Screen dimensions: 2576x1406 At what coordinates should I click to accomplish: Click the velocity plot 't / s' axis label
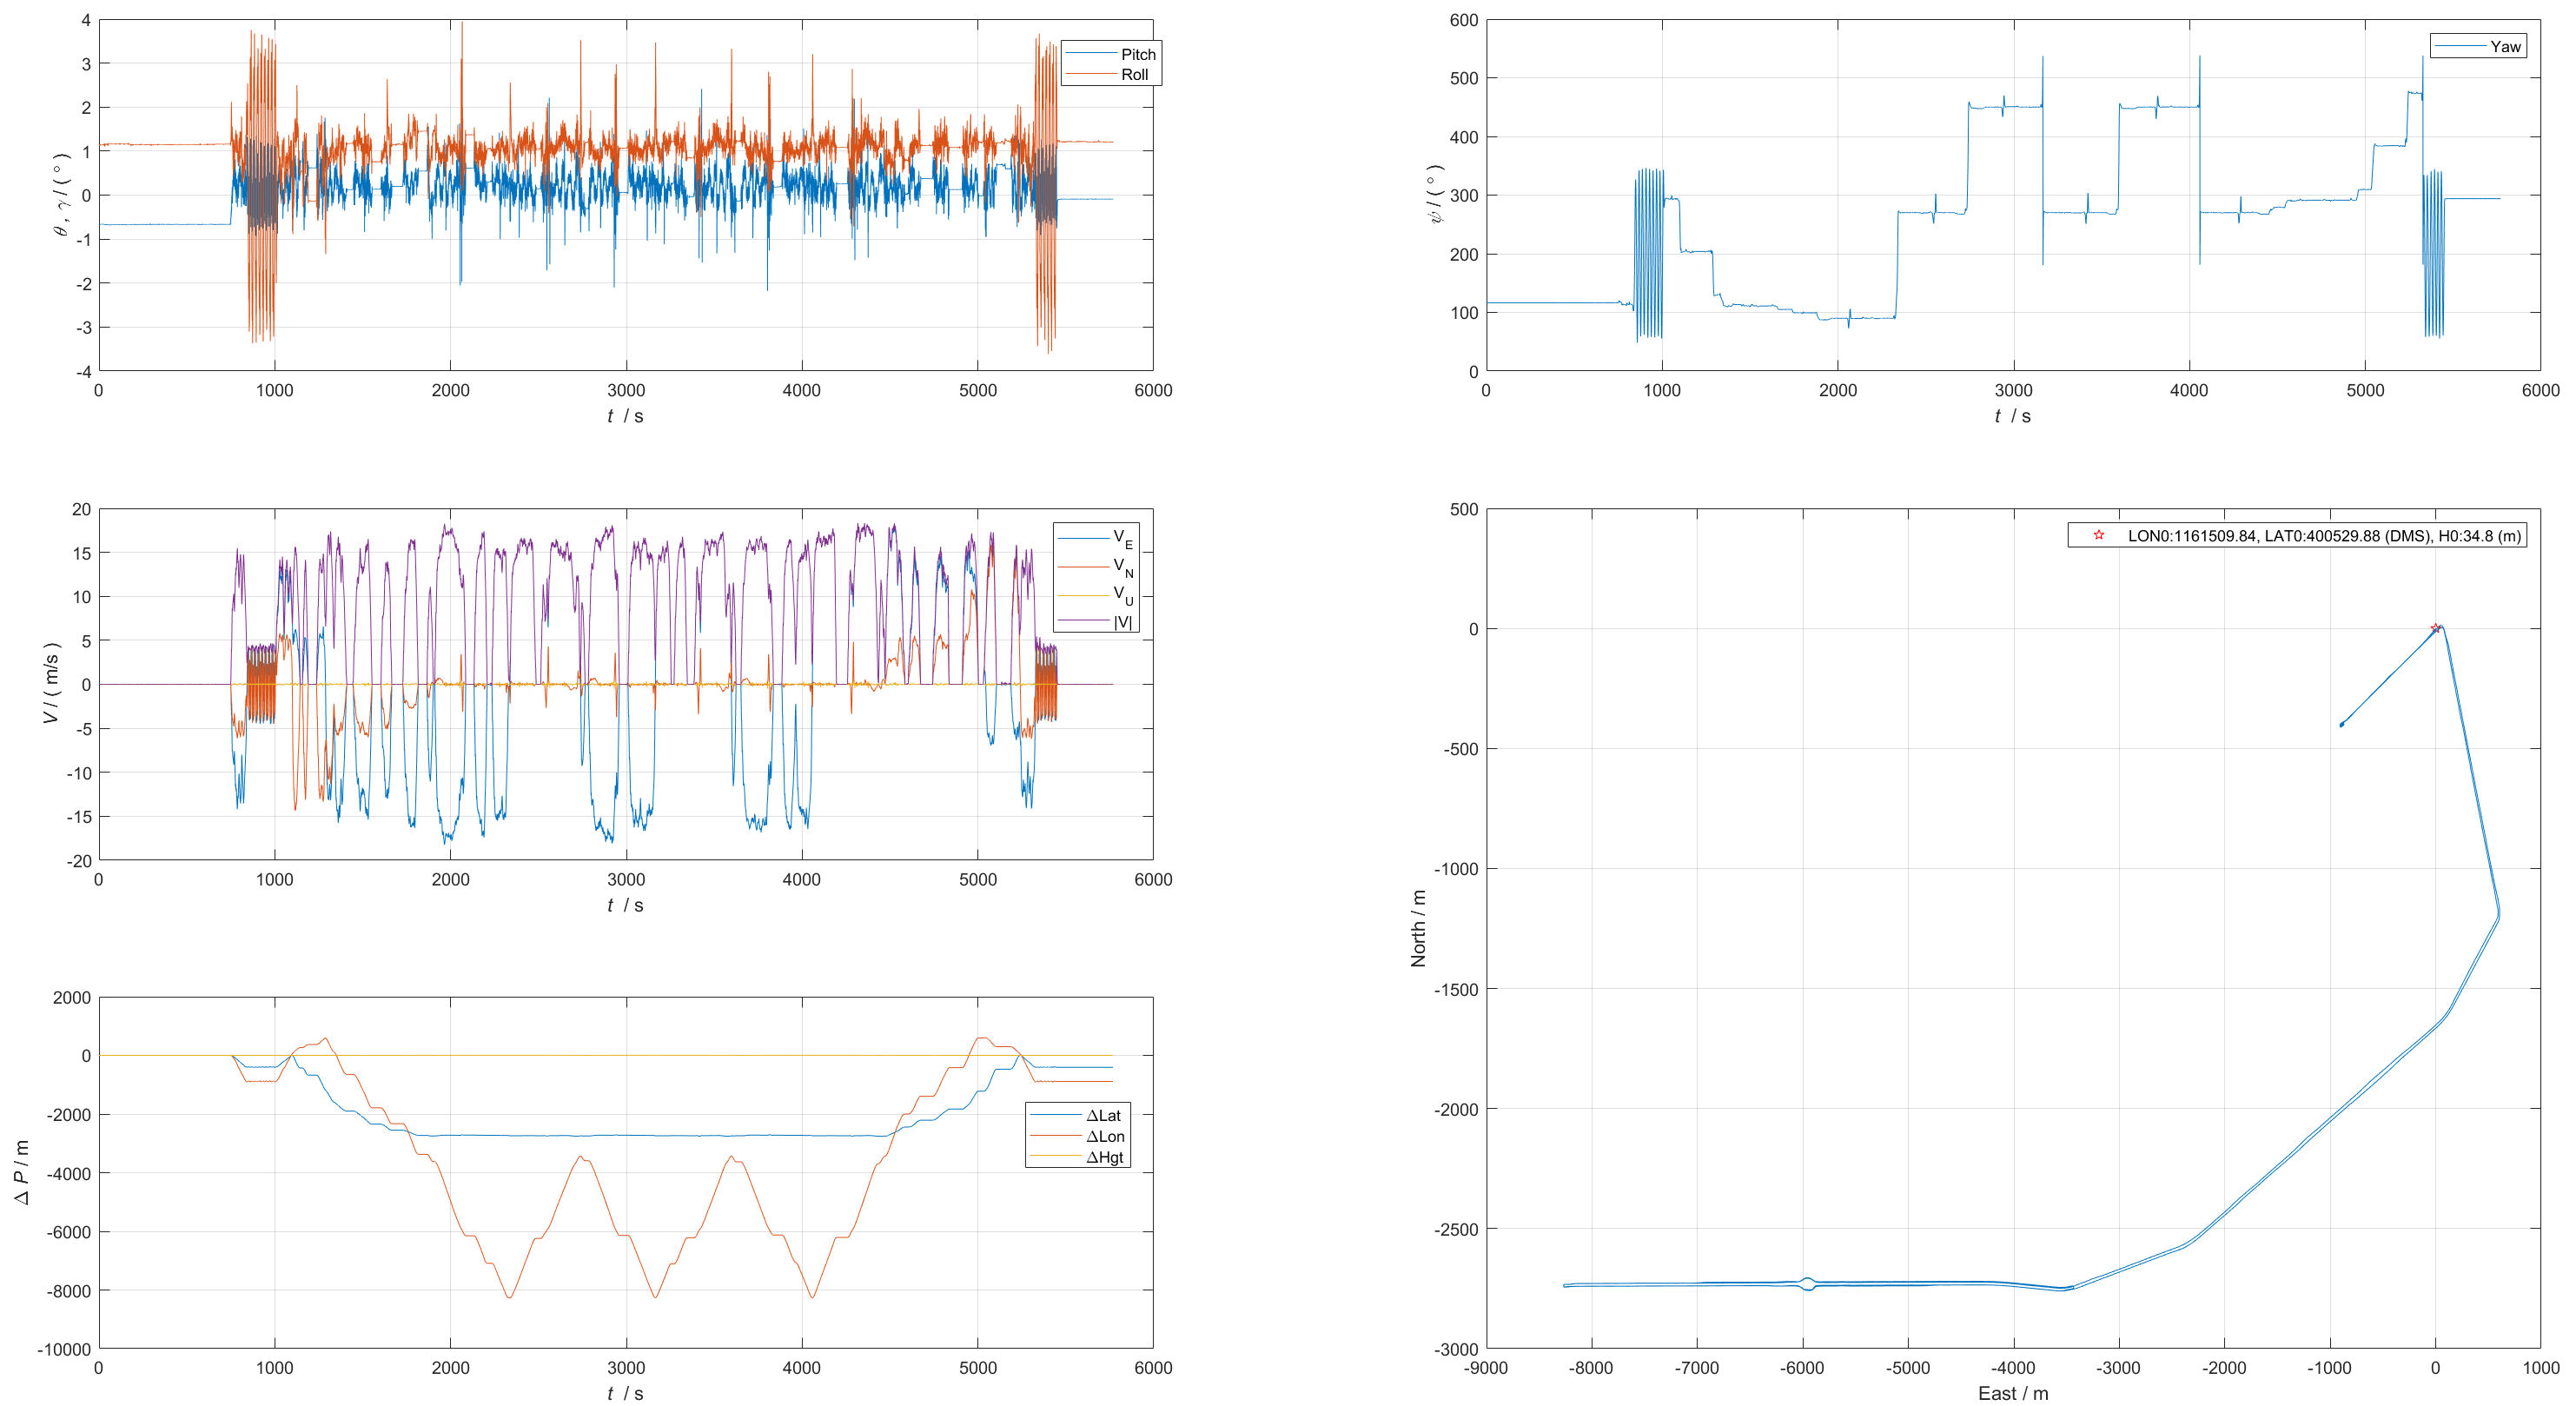[x=625, y=905]
